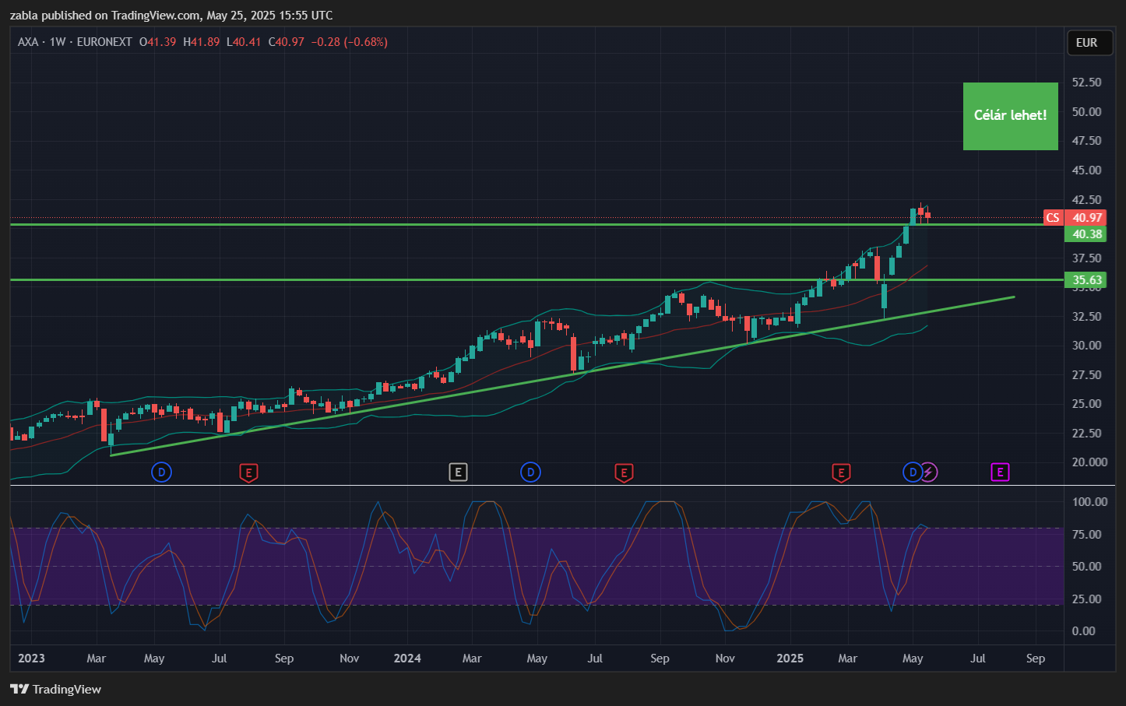The image size is (1126, 706).
Task: Click the 20.000 price axis label
Action: pos(1089,462)
